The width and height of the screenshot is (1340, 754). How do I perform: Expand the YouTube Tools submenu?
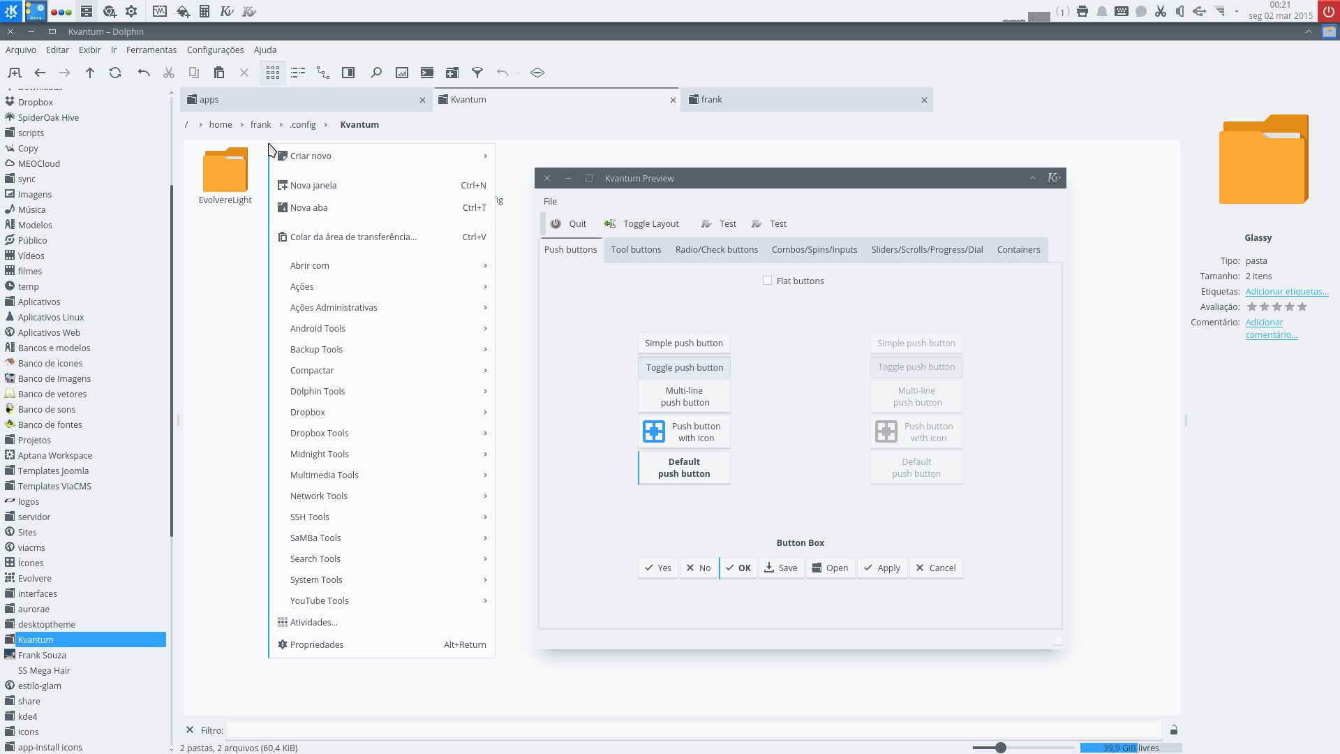click(x=381, y=600)
